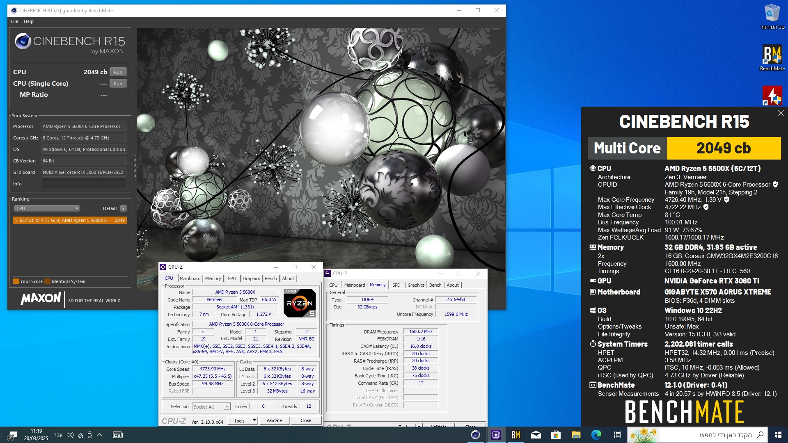This screenshot has width=788, height=443.
Task: Click CPU-Z title bar icon of left window
Action: [163, 267]
